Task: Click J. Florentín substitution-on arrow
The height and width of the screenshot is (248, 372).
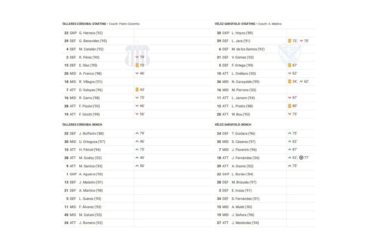Action: click(x=290, y=149)
